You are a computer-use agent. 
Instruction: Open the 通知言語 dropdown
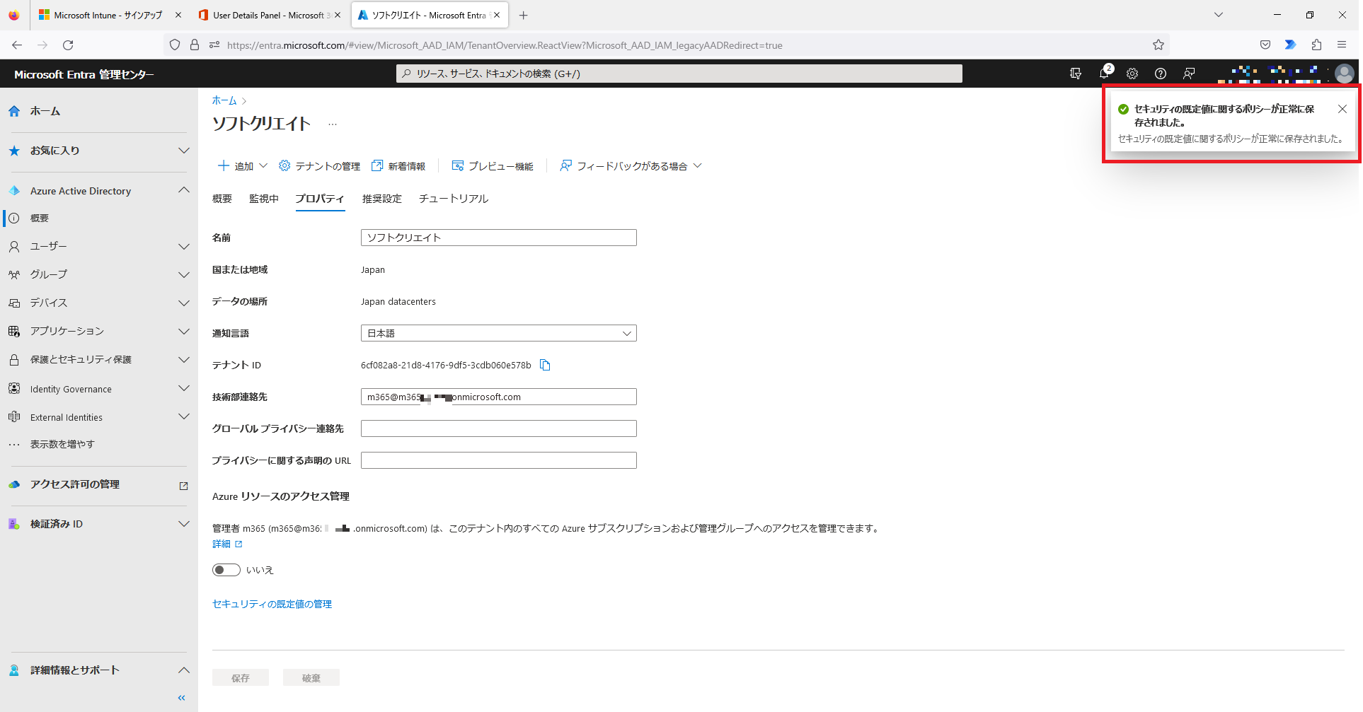(x=499, y=333)
